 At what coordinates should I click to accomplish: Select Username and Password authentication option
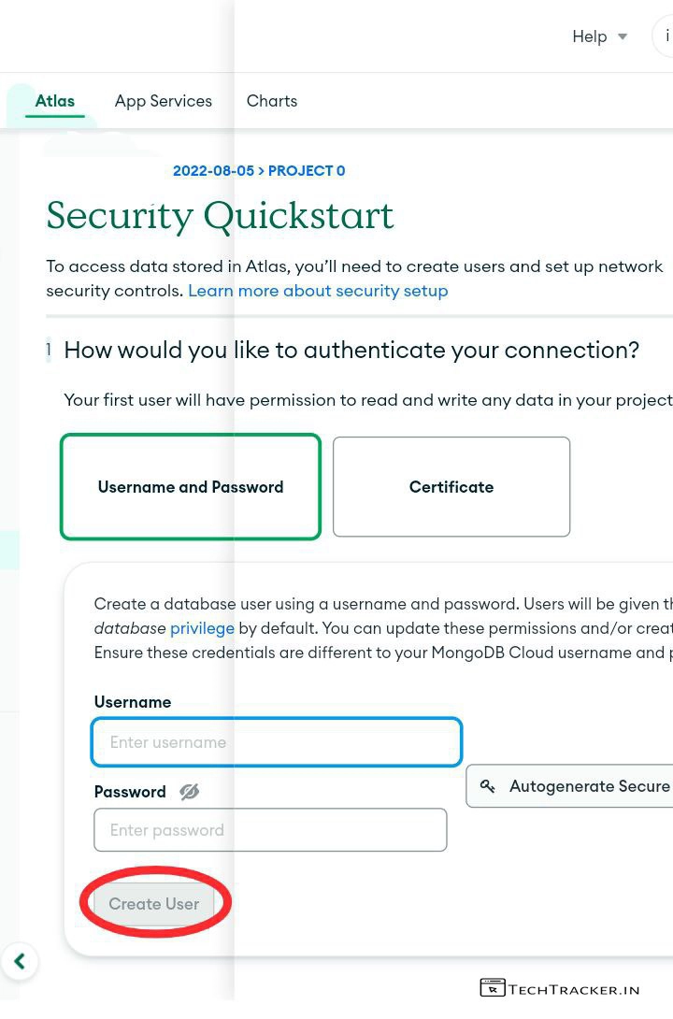pyautogui.click(x=191, y=487)
